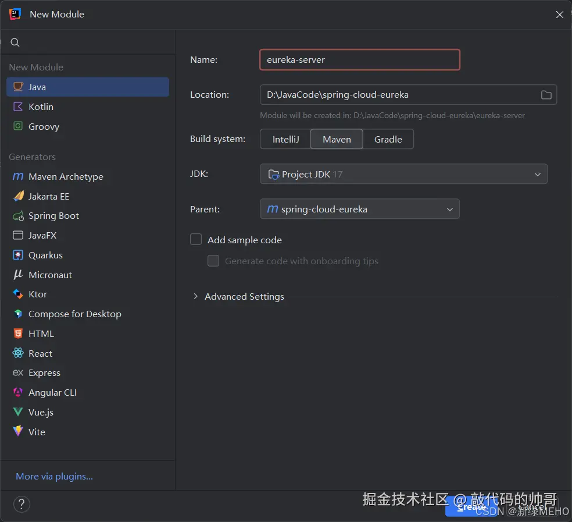This screenshot has width=572, height=522.
Task: Select the Groovy module type
Action: click(88, 126)
